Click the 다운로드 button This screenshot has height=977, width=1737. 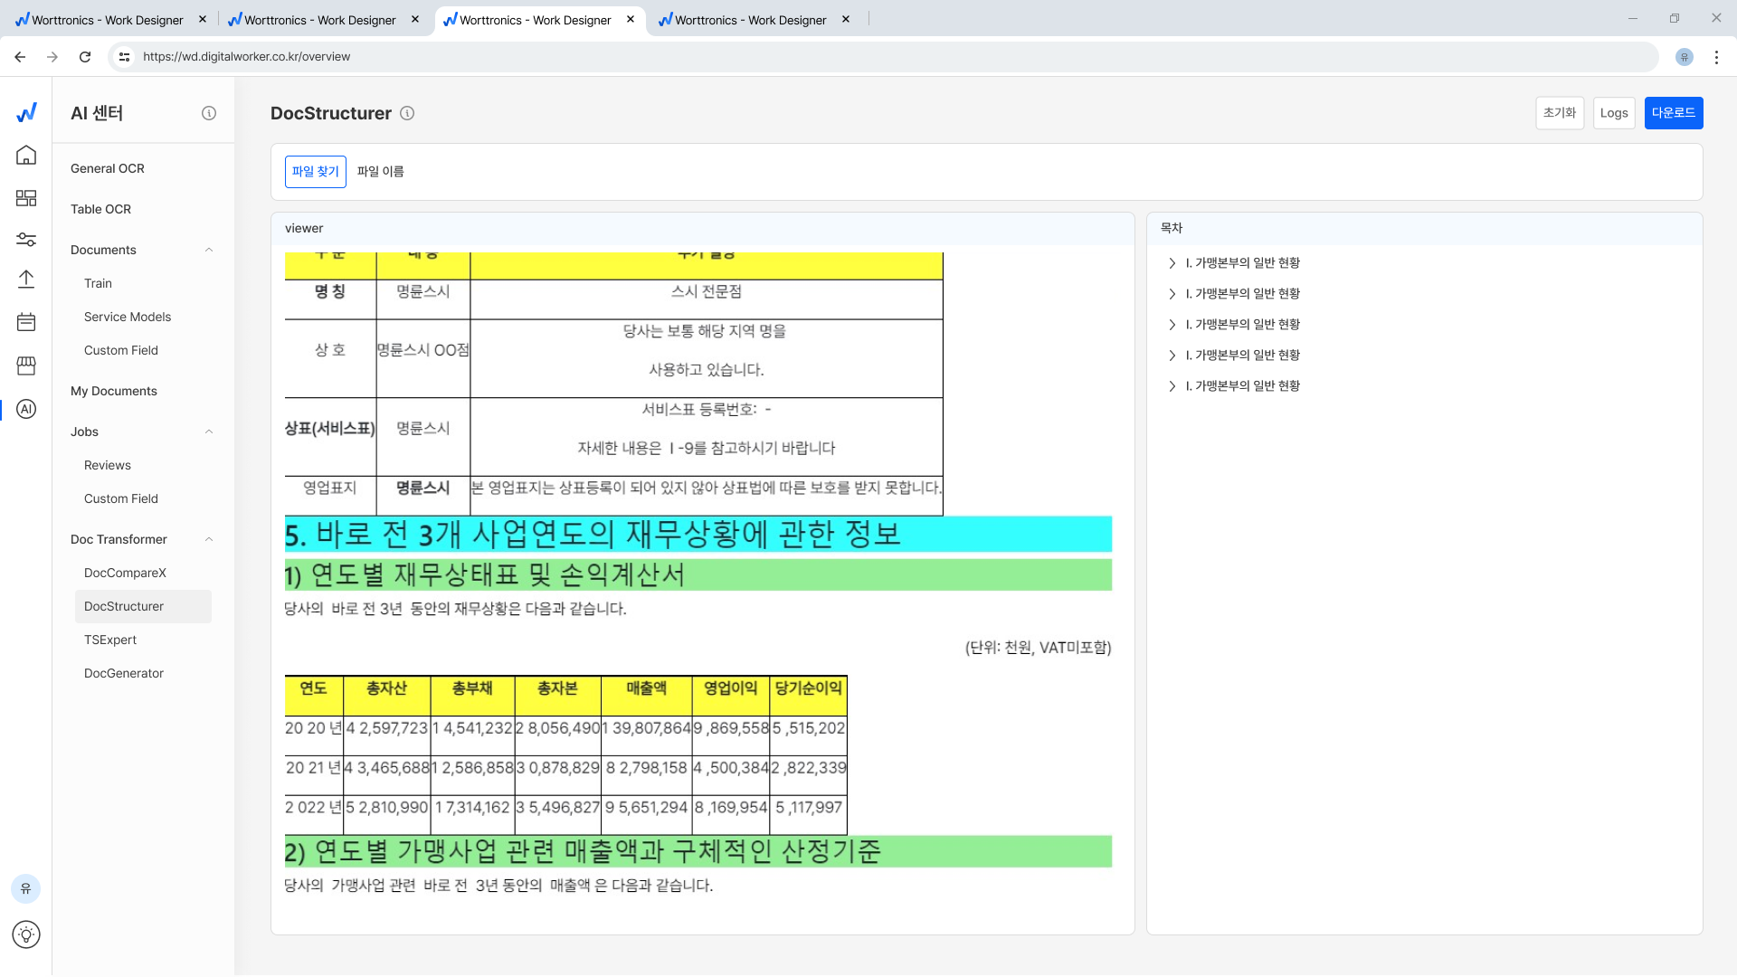pos(1673,113)
